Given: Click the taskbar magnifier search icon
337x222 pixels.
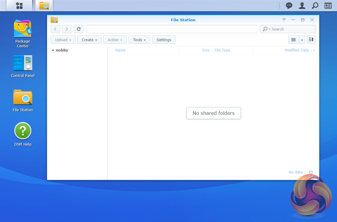Looking at the screenshot, I should 315,6.
